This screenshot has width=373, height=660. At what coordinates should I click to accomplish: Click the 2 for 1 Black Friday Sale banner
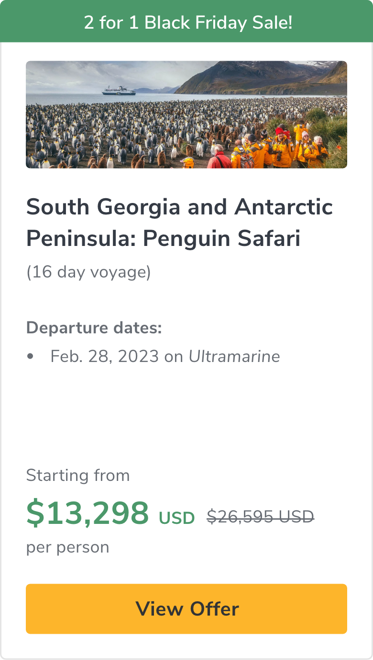pyautogui.click(x=186, y=22)
